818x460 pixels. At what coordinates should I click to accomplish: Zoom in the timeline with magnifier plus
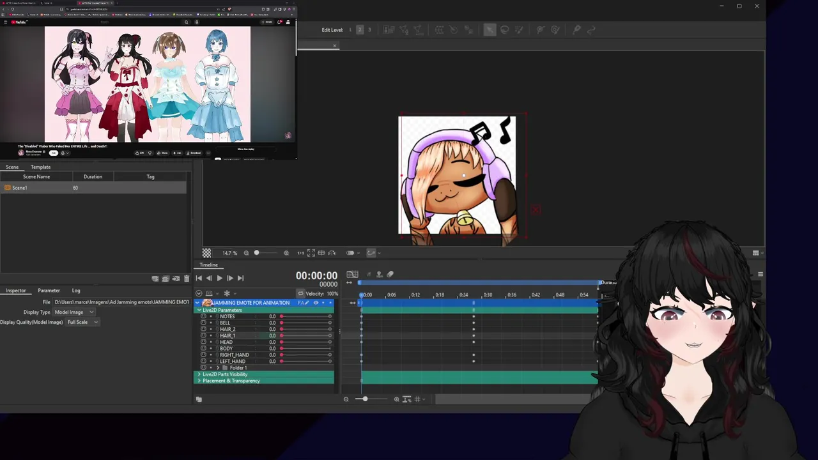(396, 399)
